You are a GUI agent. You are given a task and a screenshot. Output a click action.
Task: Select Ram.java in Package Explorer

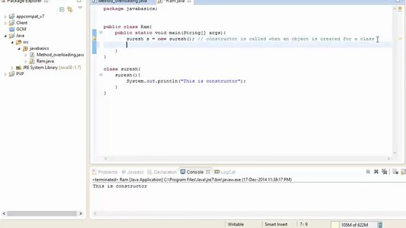pyautogui.click(x=45, y=61)
